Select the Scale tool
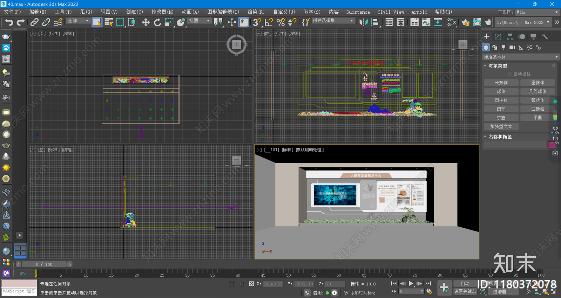This screenshot has width=561, height=298. pos(169,22)
